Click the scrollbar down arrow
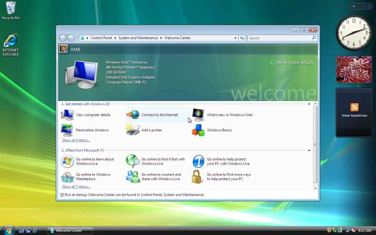 [315, 188]
